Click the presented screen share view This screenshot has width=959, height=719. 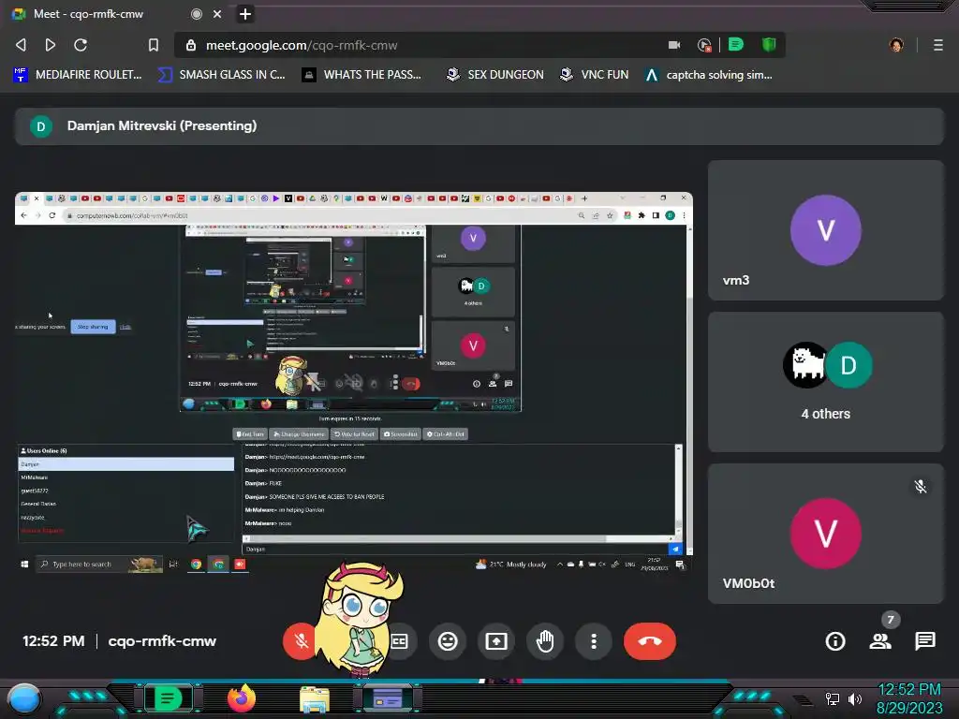click(353, 382)
